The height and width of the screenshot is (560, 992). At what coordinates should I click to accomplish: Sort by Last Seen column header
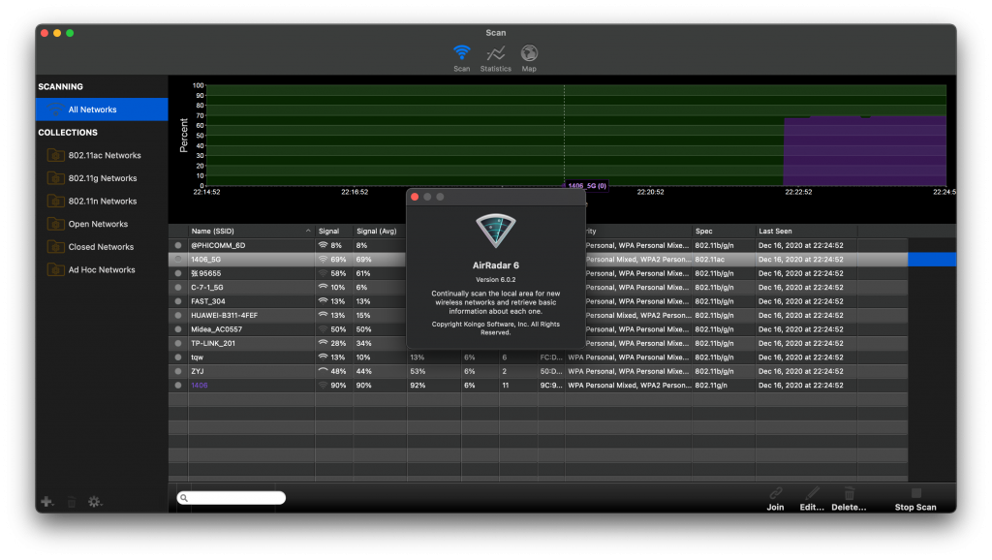(x=807, y=231)
